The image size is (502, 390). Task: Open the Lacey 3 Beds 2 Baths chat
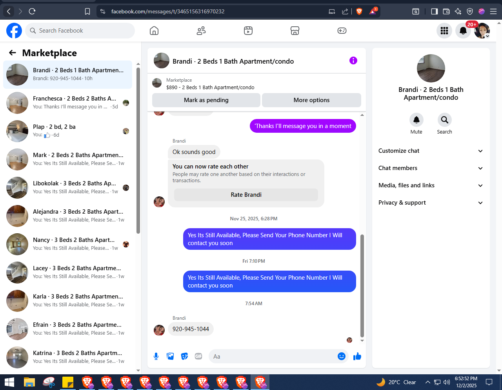click(x=67, y=273)
